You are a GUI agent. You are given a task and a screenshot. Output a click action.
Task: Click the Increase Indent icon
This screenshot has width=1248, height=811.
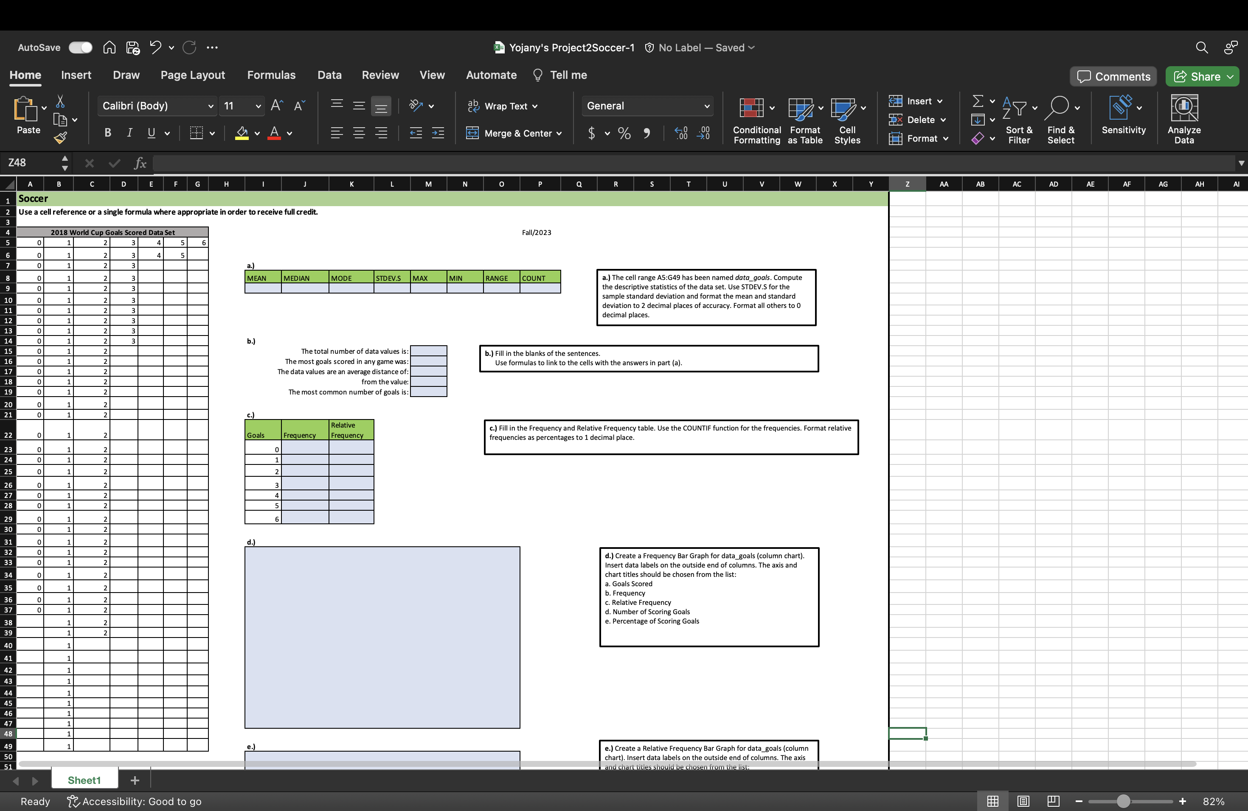click(x=438, y=134)
